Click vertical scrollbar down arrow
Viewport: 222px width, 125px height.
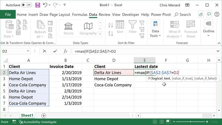219,110
